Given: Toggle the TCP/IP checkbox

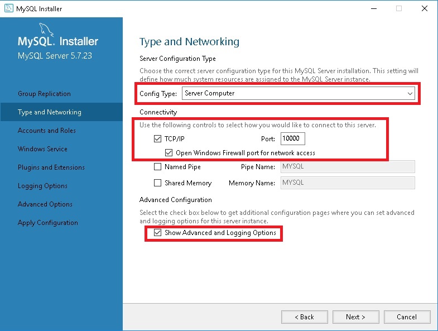Looking at the screenshot, I should click(157, 138).
